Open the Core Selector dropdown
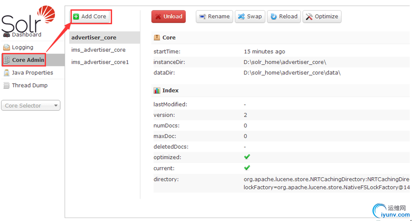This screenshot has width=412, height=221. tap(31, 106)
